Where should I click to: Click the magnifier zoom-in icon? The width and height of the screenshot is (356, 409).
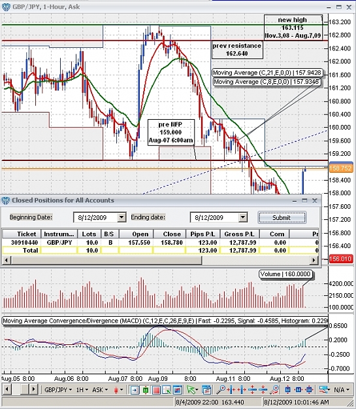221,390
